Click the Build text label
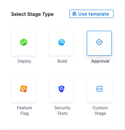The width and height of the screenshot is (125, 130). point(62,61)
